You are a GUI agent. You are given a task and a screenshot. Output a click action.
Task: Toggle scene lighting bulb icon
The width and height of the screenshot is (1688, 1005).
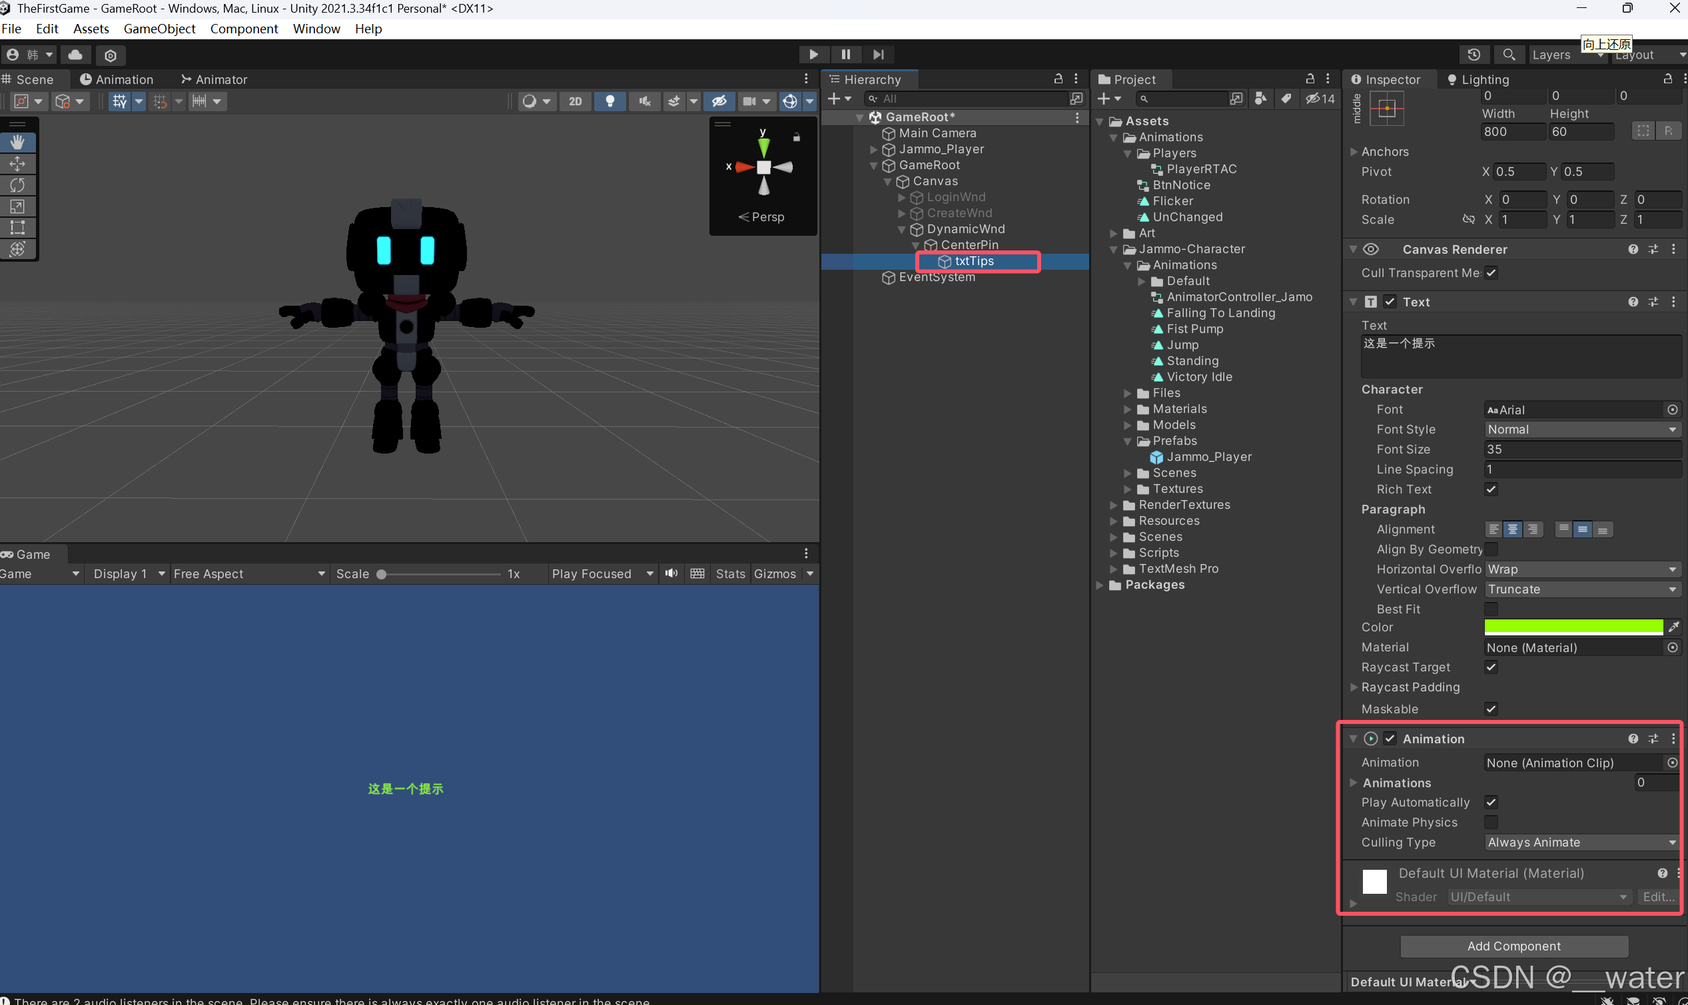coord(610,102)
